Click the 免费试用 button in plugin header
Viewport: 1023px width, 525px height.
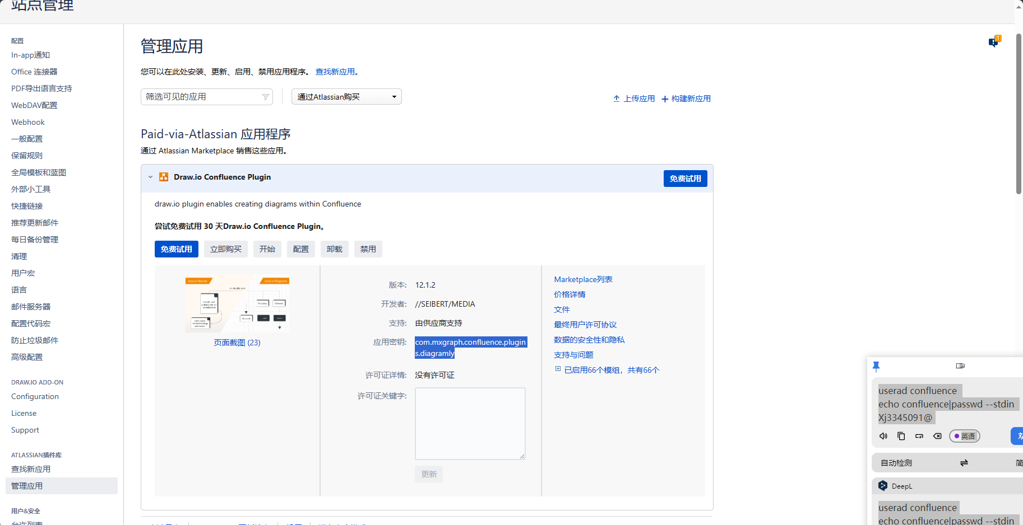(x=685, y=179)
